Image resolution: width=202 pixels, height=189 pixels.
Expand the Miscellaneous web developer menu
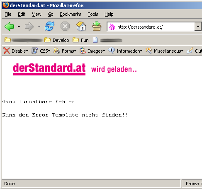pos(169,51)
